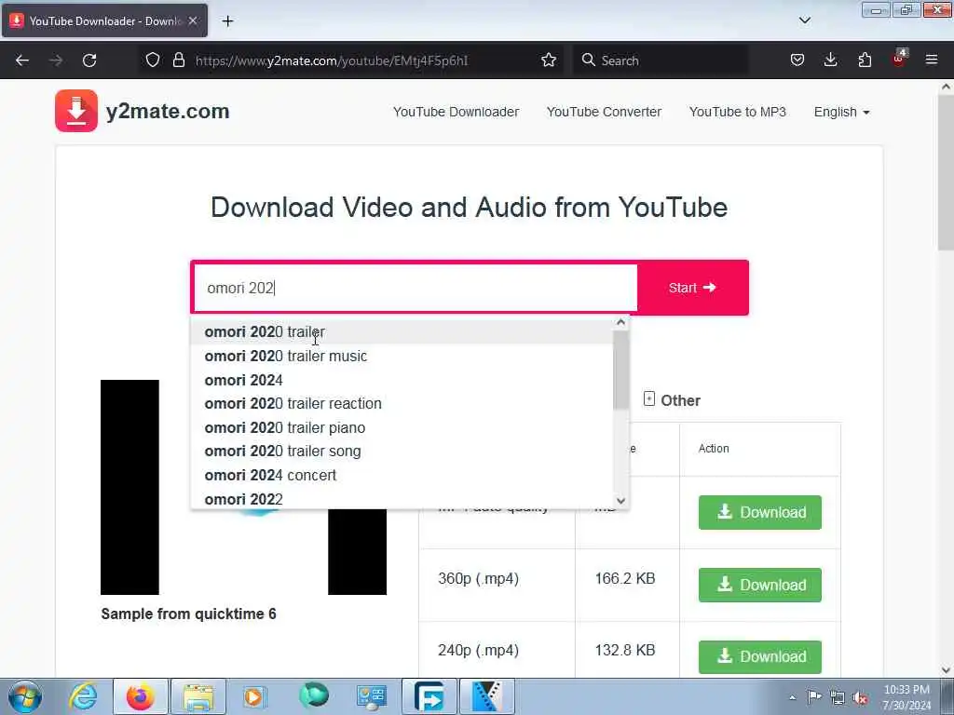
Task: Open YouTube Downloader nav link
Action: 456,112
